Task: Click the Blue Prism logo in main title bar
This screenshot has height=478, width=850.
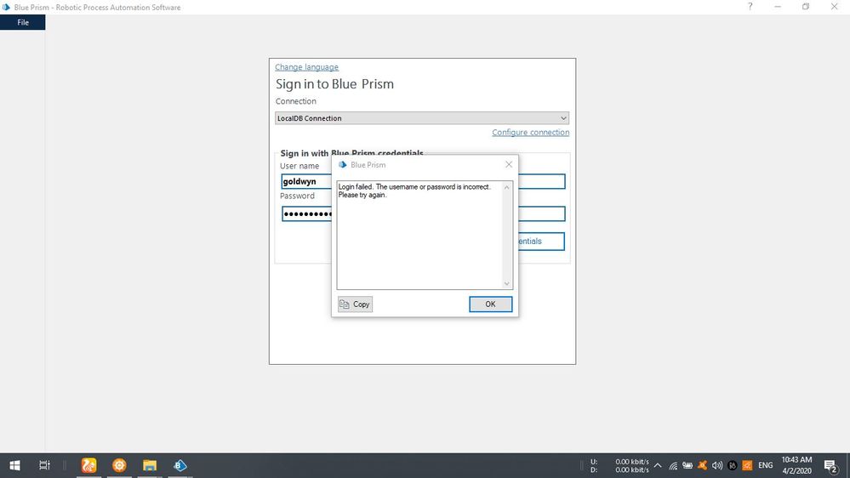Action: pos(6,7)
